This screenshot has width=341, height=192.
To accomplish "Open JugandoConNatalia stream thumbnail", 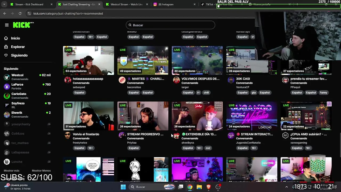I will click(252, 116).
